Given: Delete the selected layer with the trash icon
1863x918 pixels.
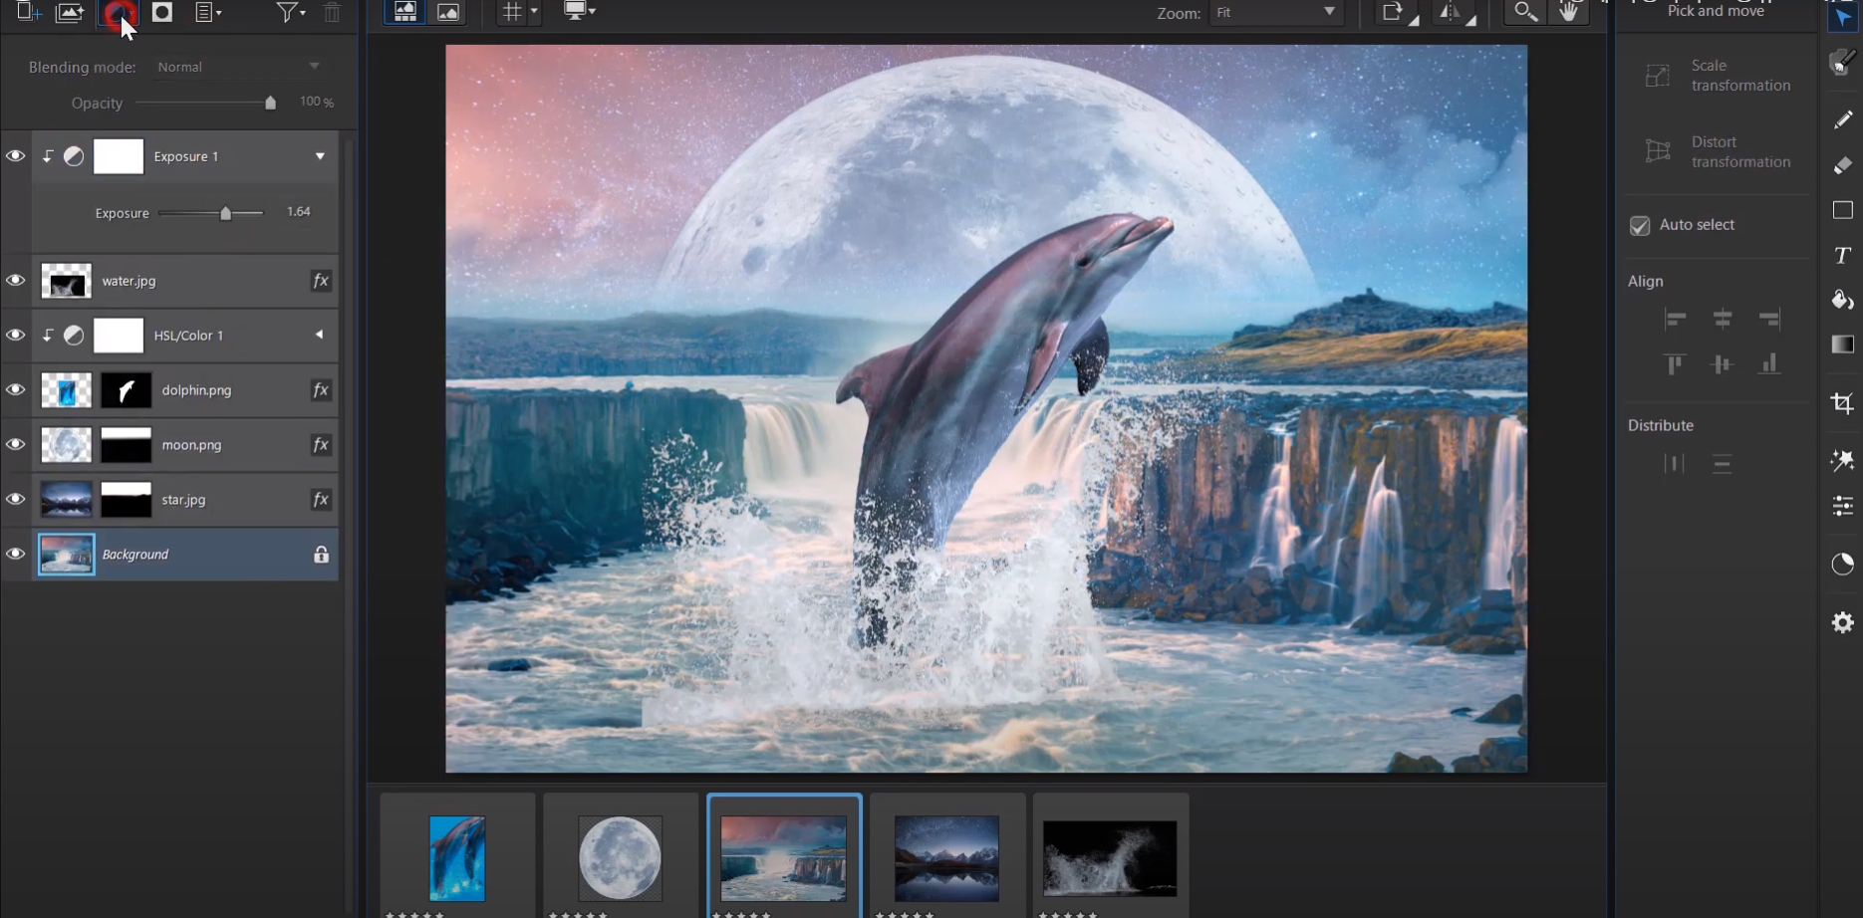Looking at the screenshot, I should pos(332,12).
